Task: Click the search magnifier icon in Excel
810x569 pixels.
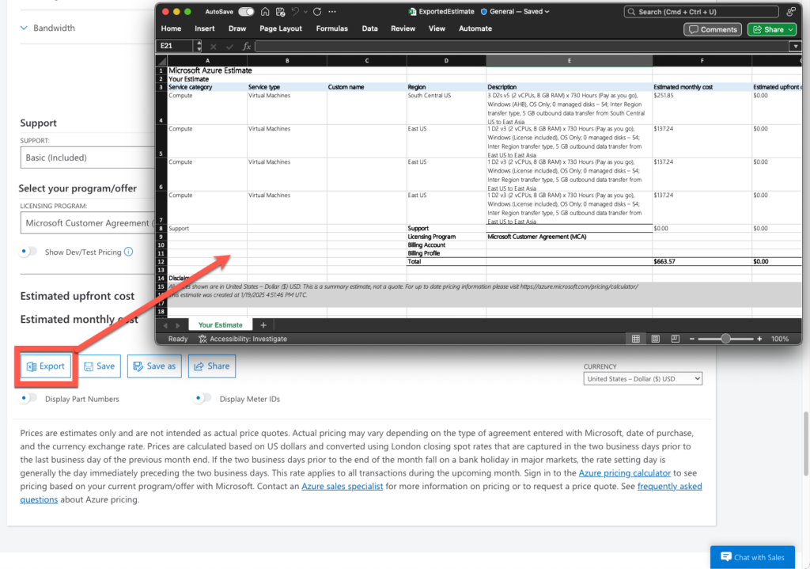Action: point(631,11)
